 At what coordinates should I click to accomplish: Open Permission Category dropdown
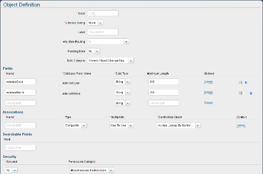click(111, 171)
